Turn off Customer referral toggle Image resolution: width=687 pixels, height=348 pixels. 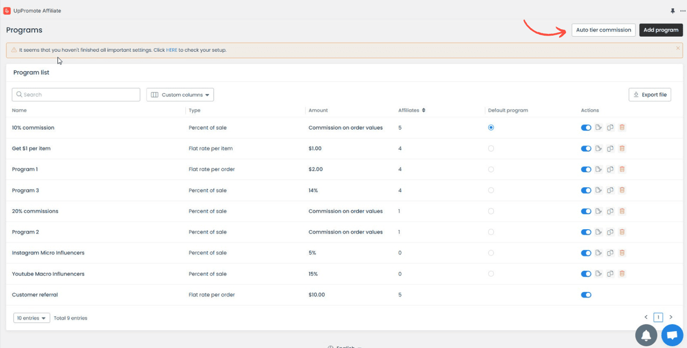coord(586,295)
